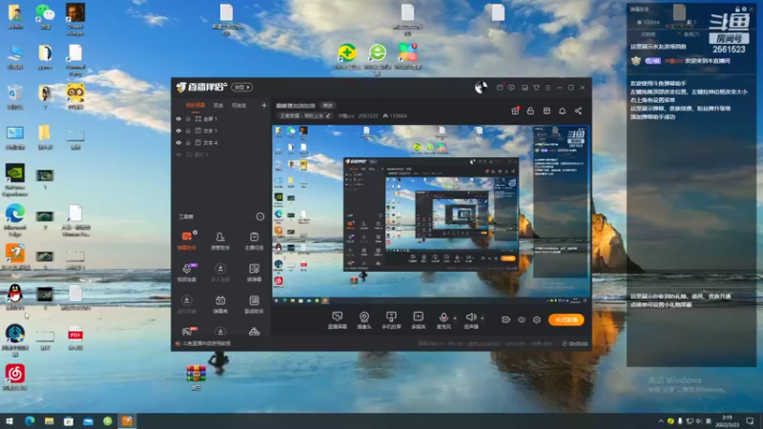Click the live preview canvas
This screenshot has width=763, height=429.
pyautogui.click(x=431, y=214)
